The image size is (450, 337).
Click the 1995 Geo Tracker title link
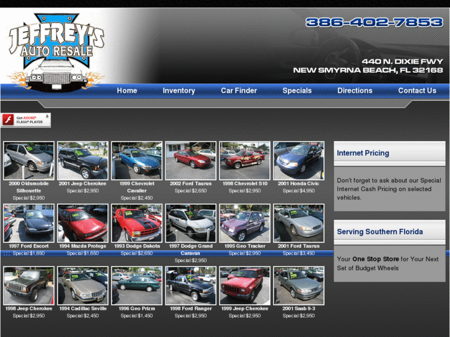(x=244, y=246)
